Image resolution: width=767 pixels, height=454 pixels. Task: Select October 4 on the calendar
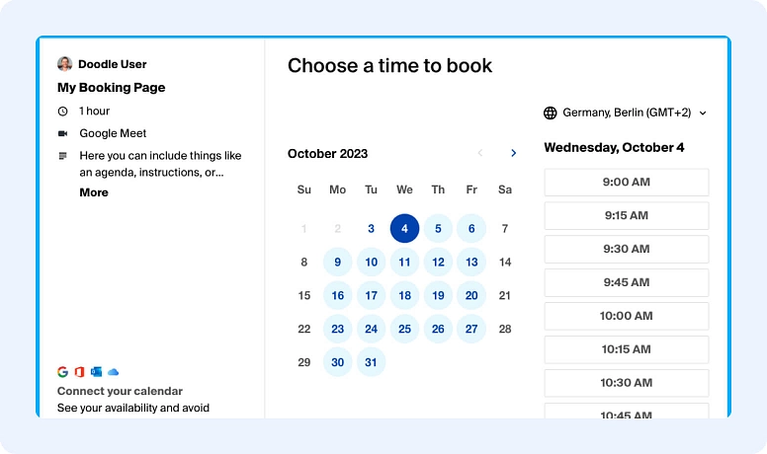coord(404,229)
